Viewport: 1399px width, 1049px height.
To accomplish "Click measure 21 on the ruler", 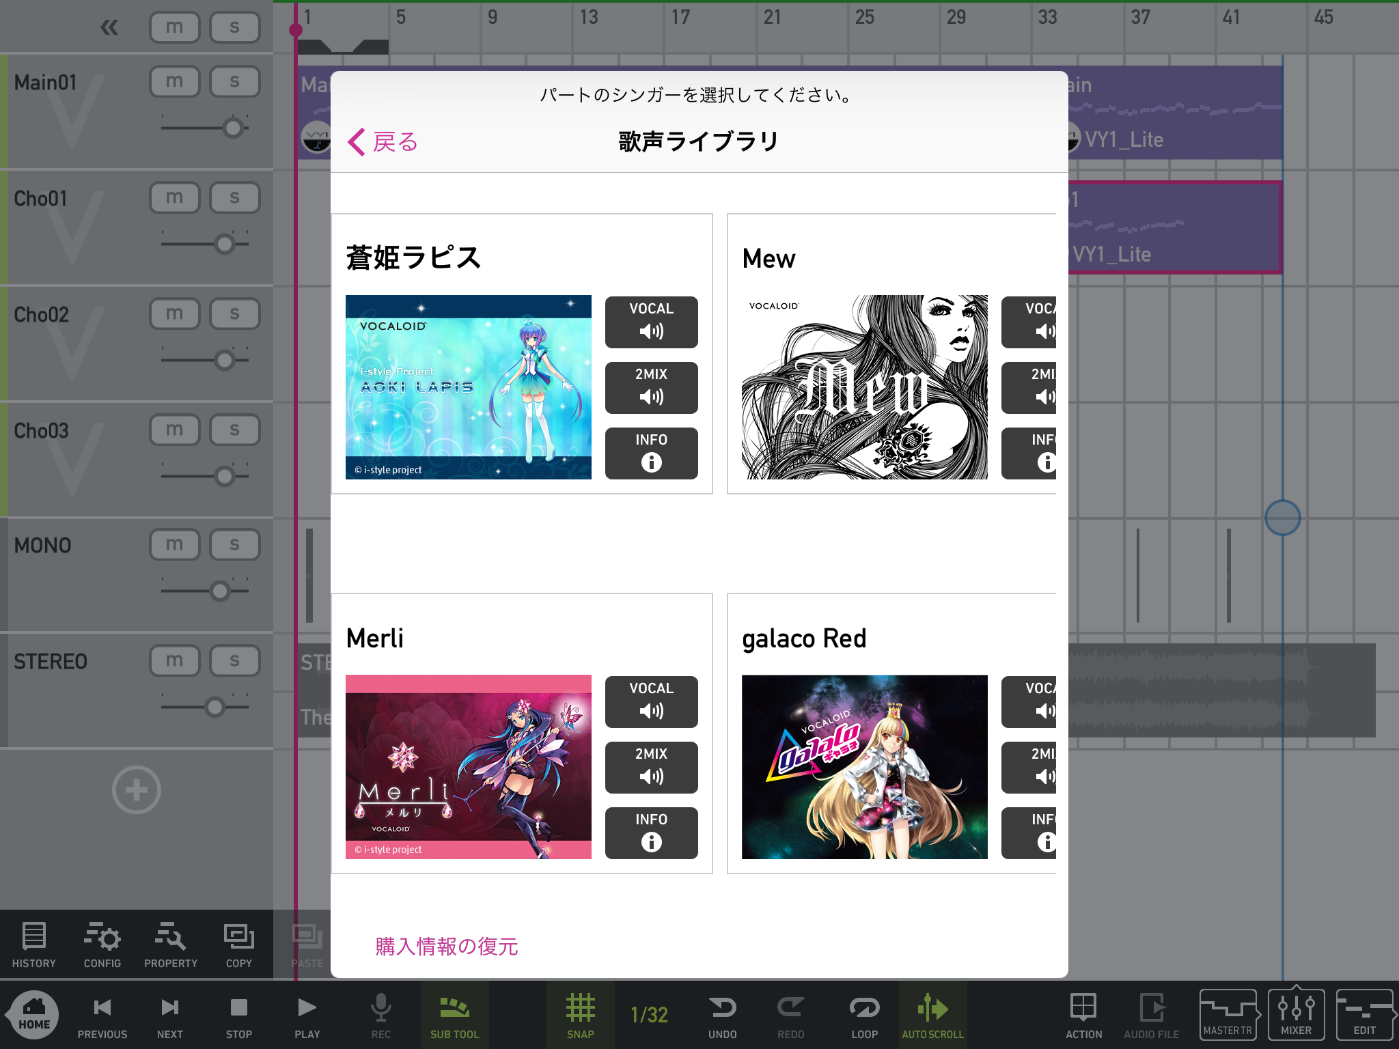I will [x=772, y=17].
